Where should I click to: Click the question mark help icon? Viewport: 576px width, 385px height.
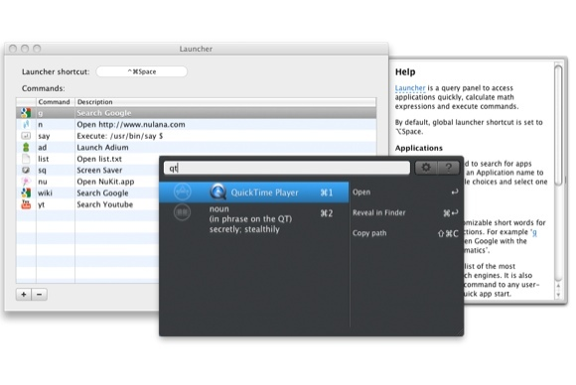(x=448, y=168)
